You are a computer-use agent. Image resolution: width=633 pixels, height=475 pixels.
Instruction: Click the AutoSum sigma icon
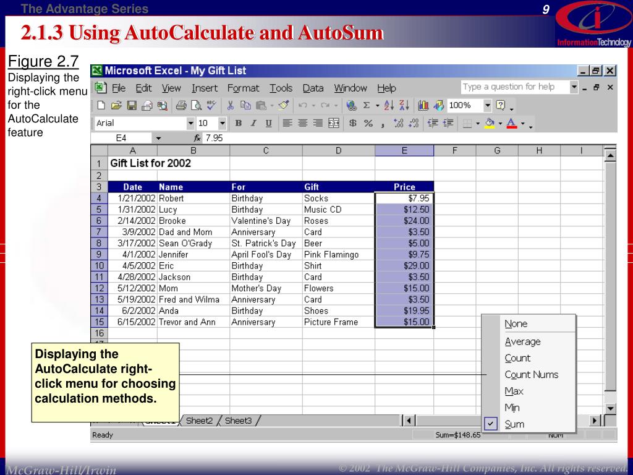pos(366,106)
